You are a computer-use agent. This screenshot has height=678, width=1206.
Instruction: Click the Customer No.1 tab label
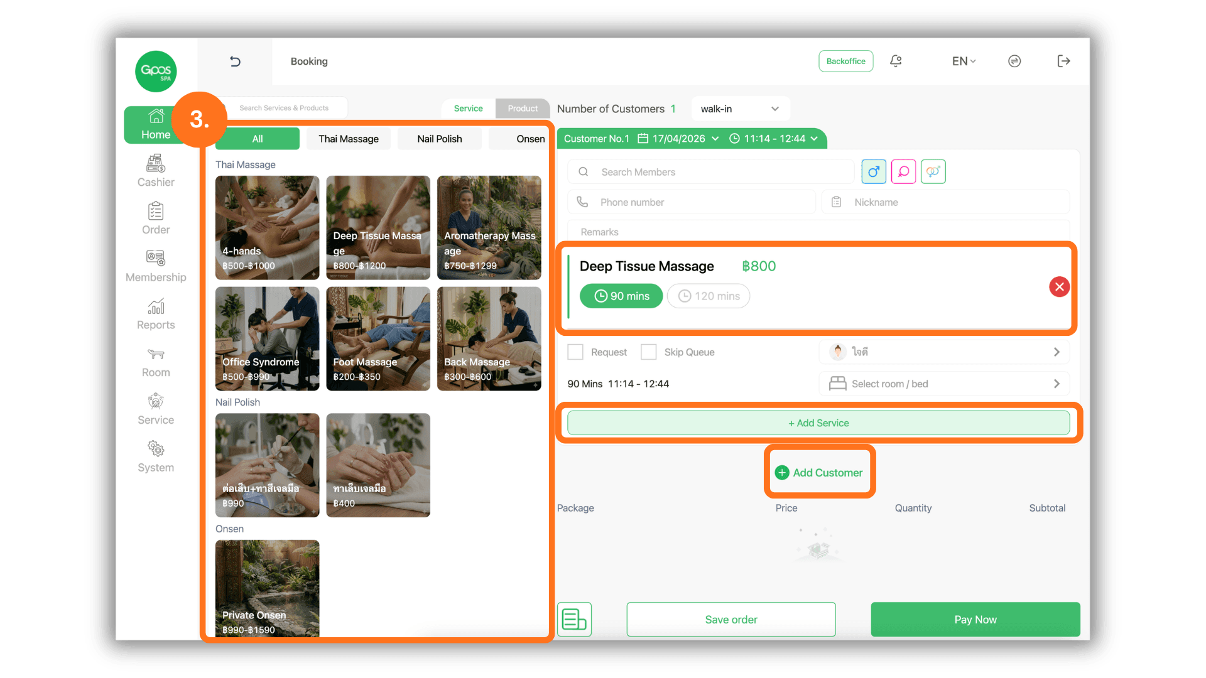pyautogui.click(x=597, y=139)
